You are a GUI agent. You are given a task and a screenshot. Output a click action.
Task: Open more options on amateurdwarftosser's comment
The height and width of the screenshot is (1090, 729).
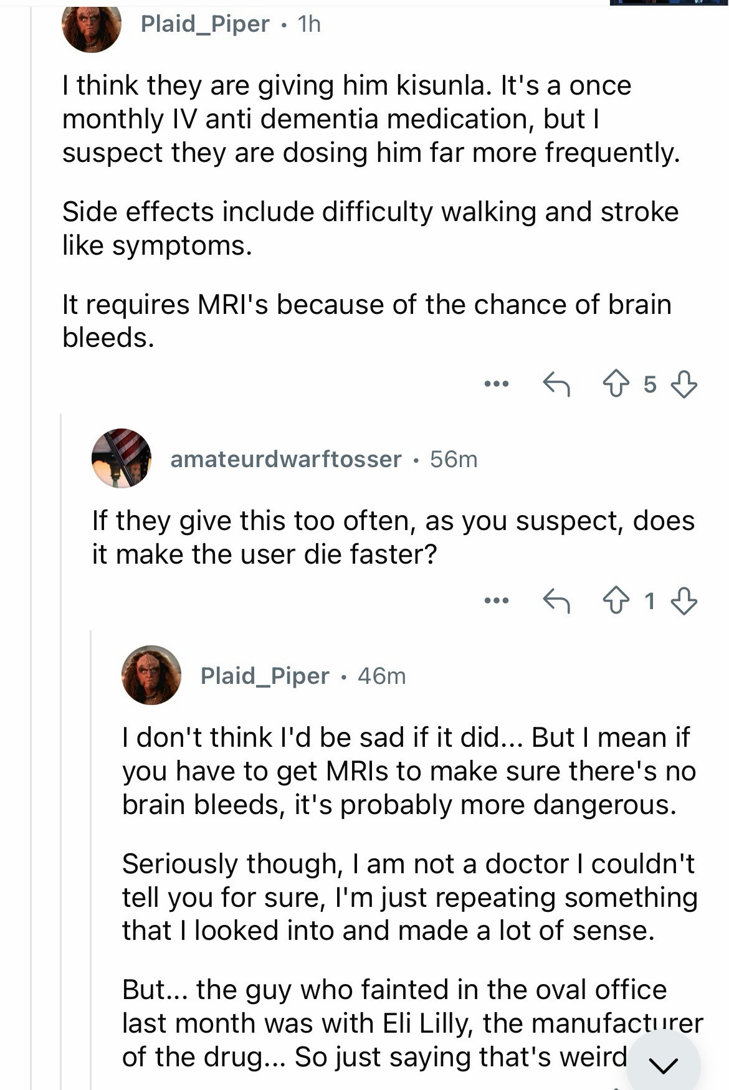[x=497, y=601]
